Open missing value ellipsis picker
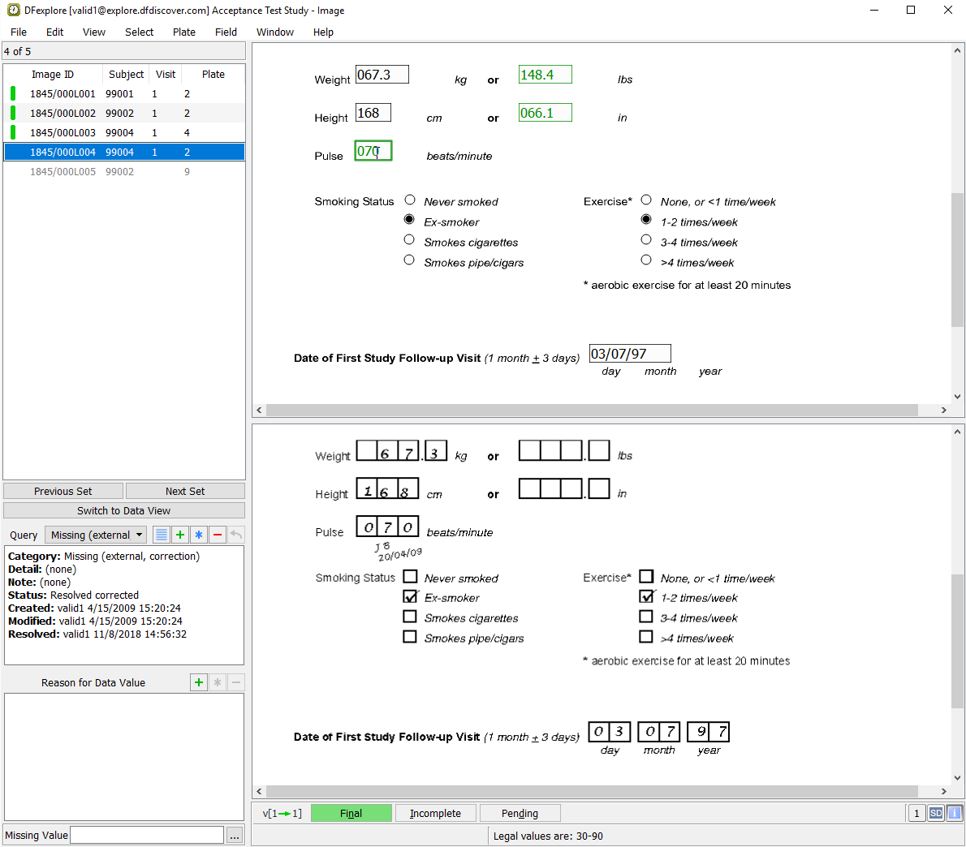 tap(235, 836)
